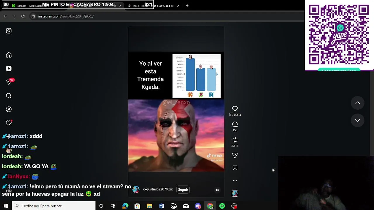Open Task View on taskbar
Viewport: 374px width, 210px height.
113,206
